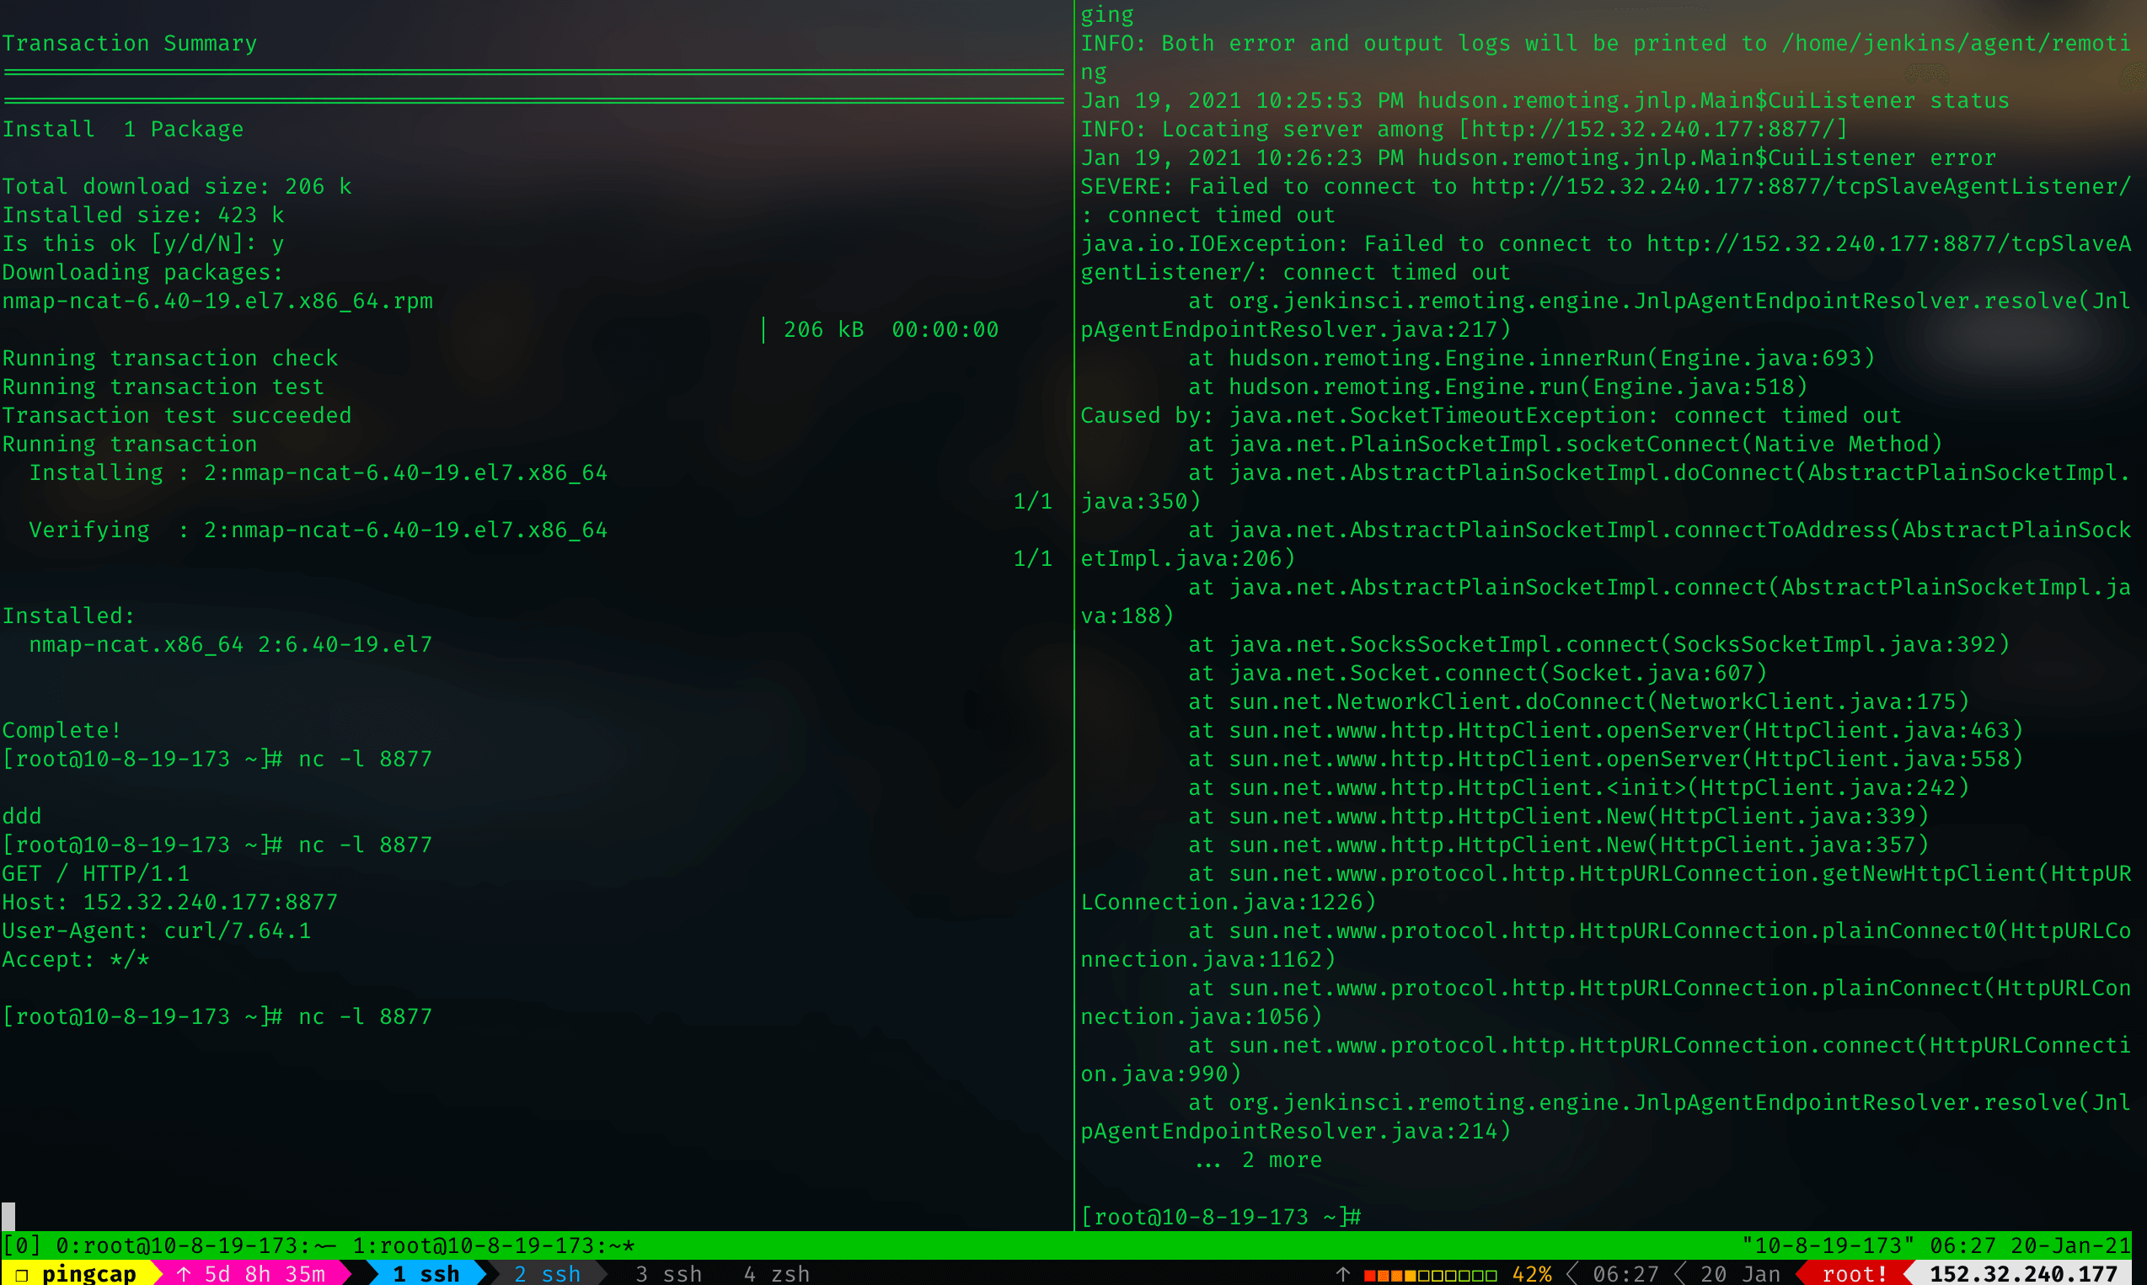Click the battery level bar indicator
2147x1285 pixels.
(1430, 1275)
